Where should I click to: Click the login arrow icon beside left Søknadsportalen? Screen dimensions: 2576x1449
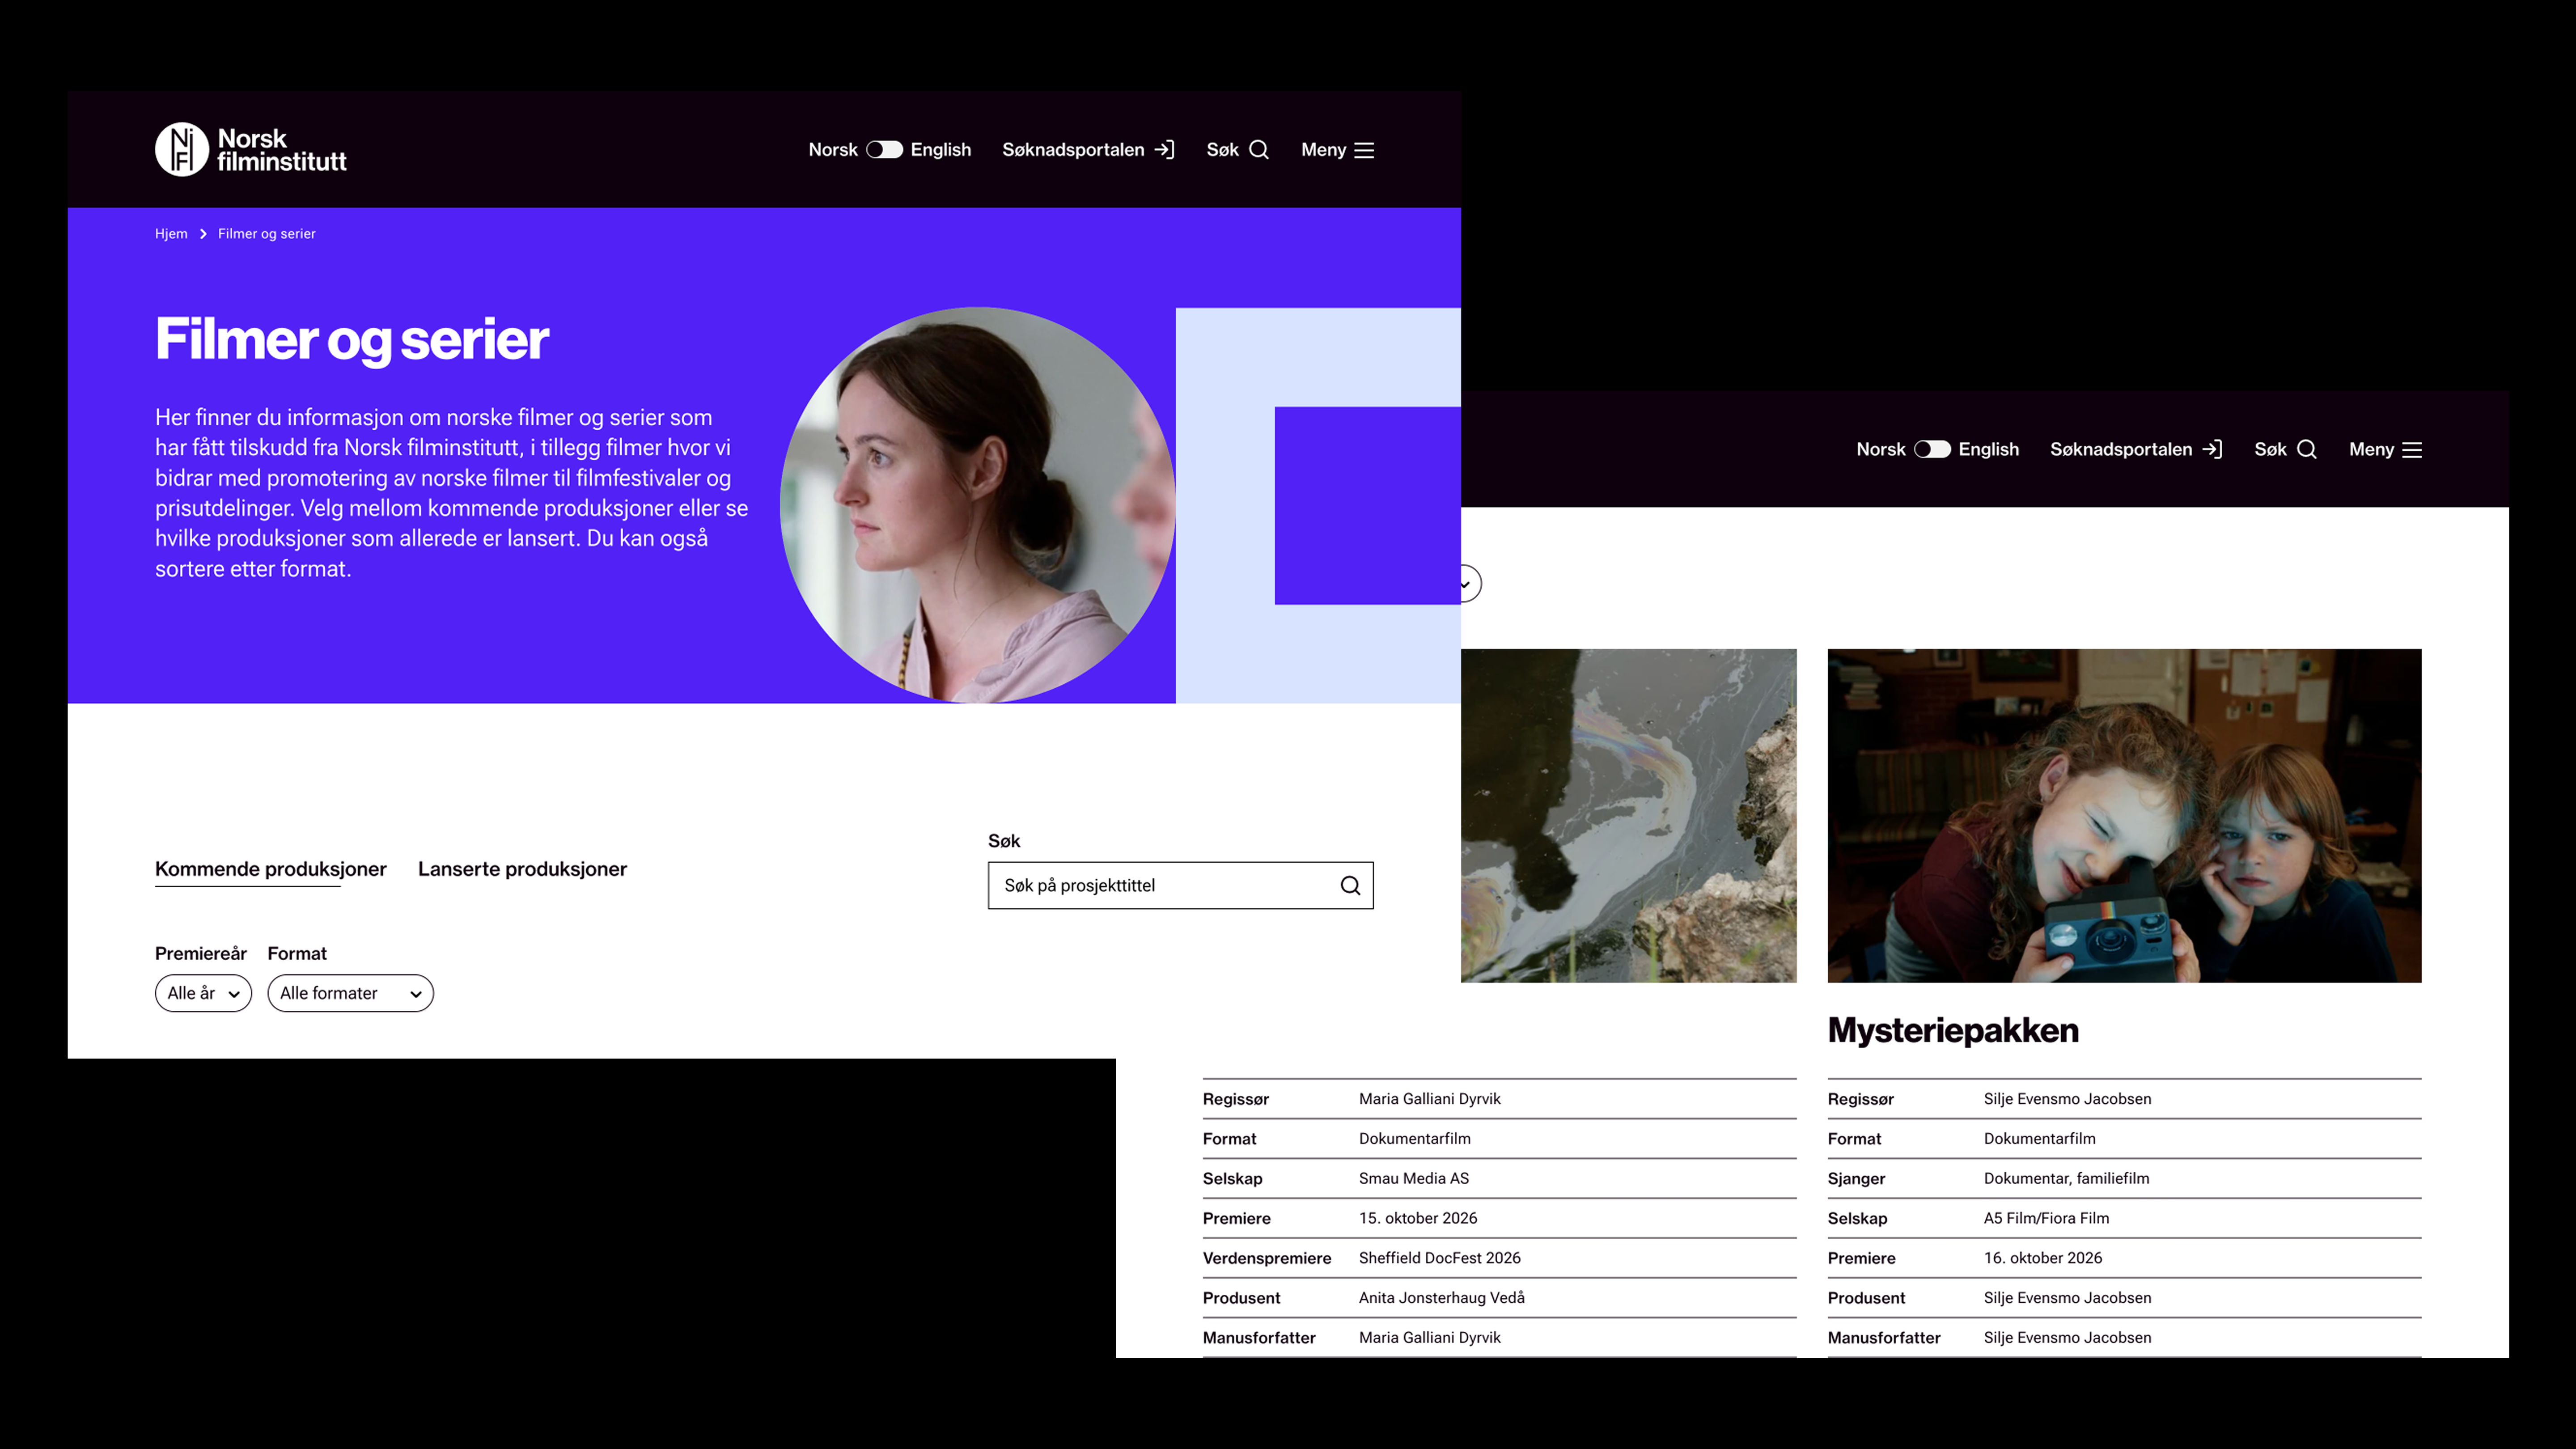pyautogui.click(x=1165, y=150)
